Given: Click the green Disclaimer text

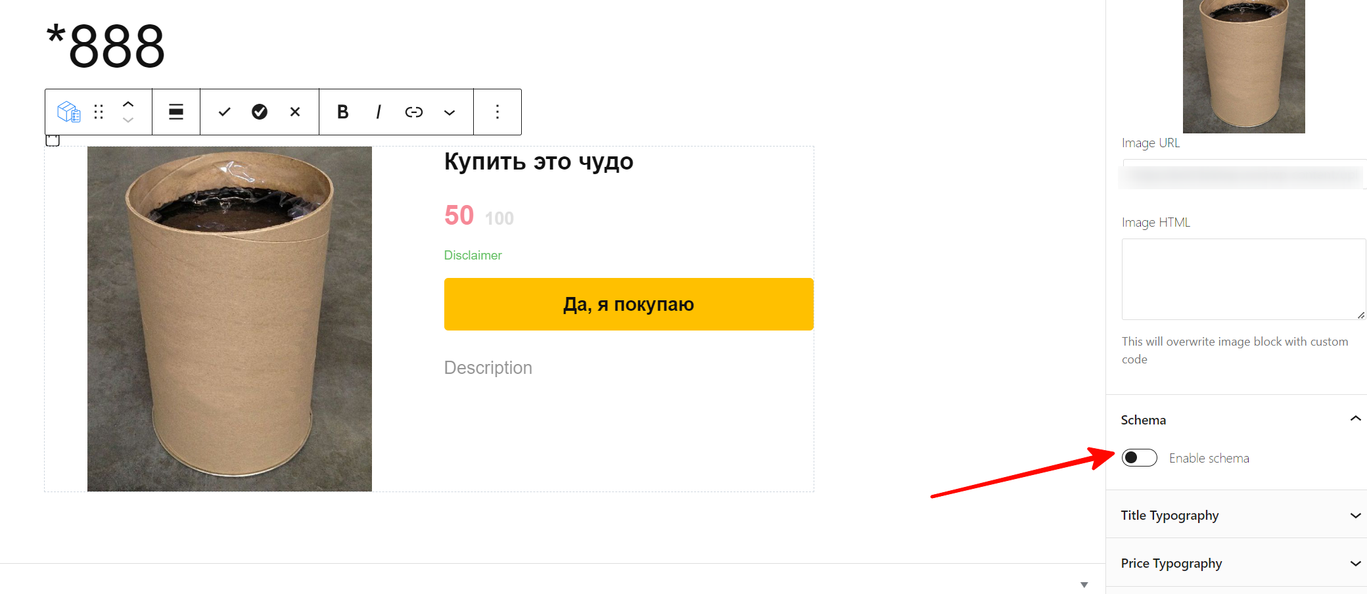Looking at the screenshot, I should point(473,255).
